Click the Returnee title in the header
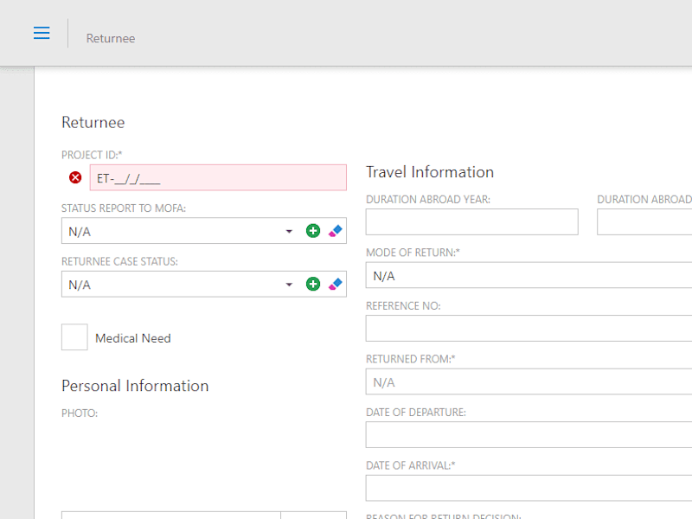The width and height of the screenshot is (692, 519). [x=111, y=38]
